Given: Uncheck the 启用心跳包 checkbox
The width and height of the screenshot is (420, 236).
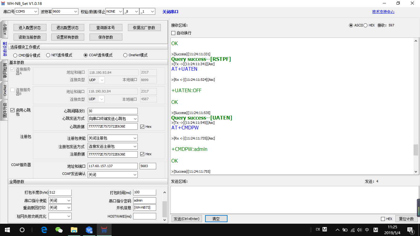Looking at the screenshot, I should (13, 110).
